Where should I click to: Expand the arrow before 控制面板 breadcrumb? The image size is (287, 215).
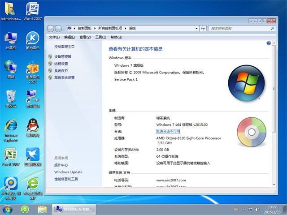coord(74,28)
